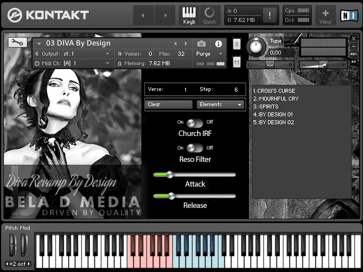Open the Elements dropdown
Viewport: 363px width, 272px height.
[221, 105]
